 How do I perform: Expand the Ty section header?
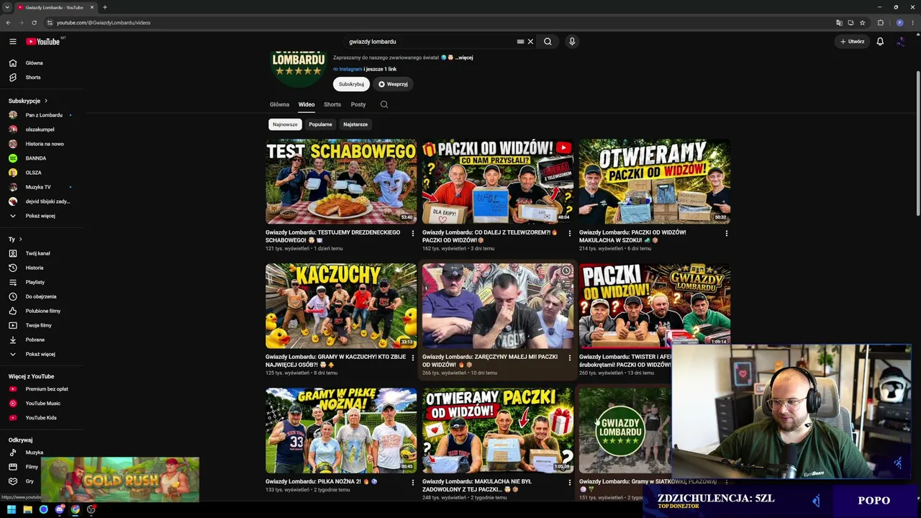click(x=15, y=239)
